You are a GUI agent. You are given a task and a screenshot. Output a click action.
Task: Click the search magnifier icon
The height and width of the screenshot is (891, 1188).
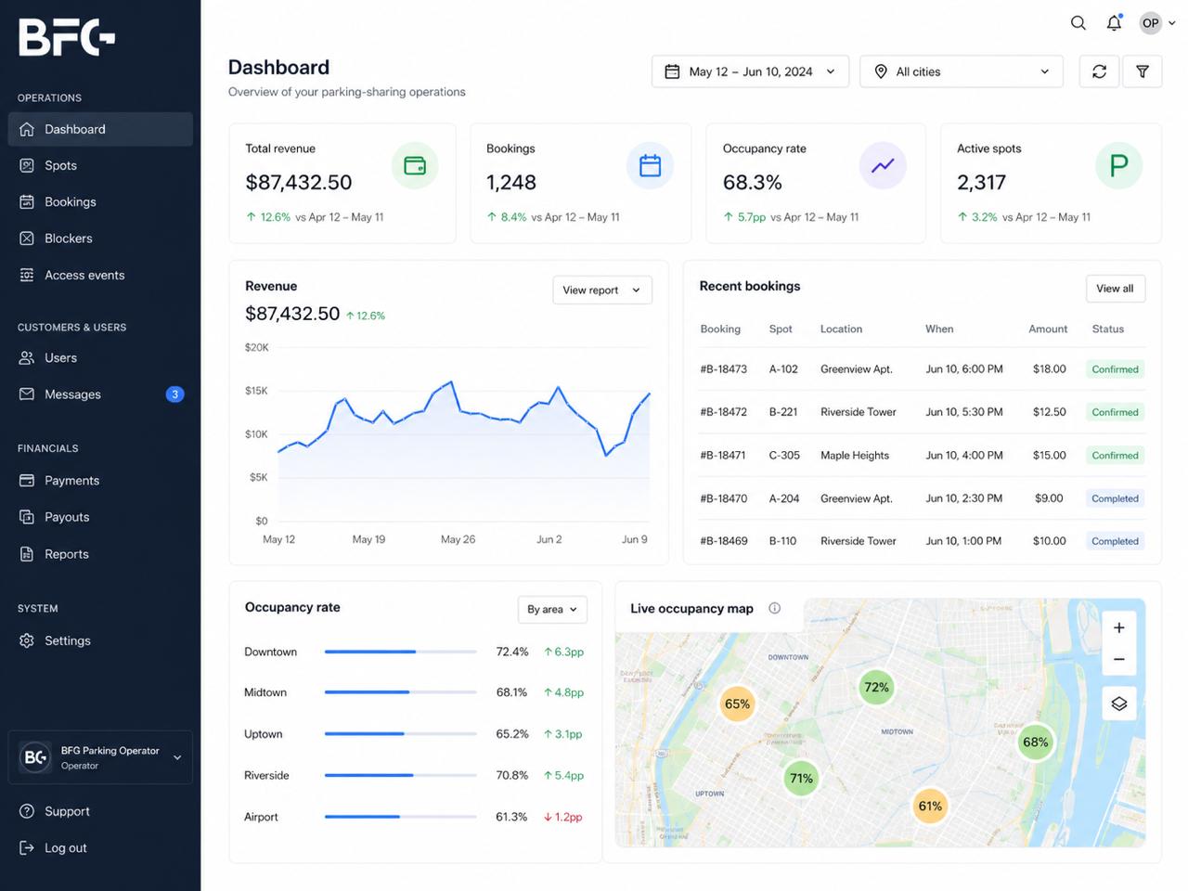(x=1078, y=23)
